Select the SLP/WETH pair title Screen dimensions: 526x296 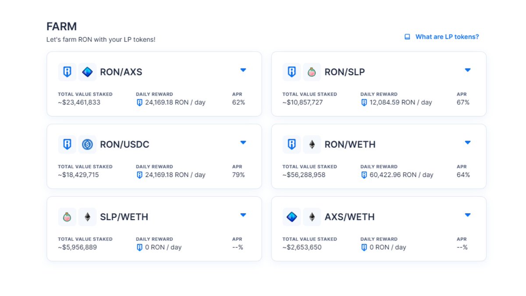124,217
